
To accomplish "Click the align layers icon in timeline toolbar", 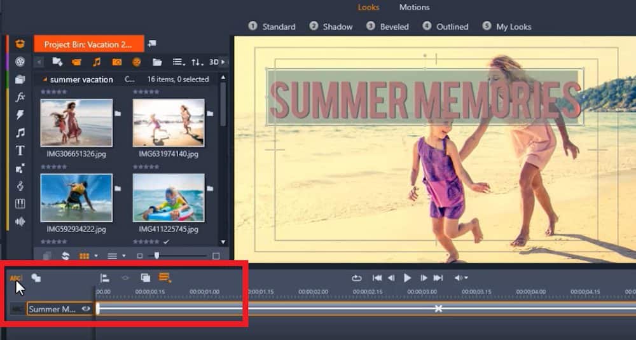I will 105,278.
